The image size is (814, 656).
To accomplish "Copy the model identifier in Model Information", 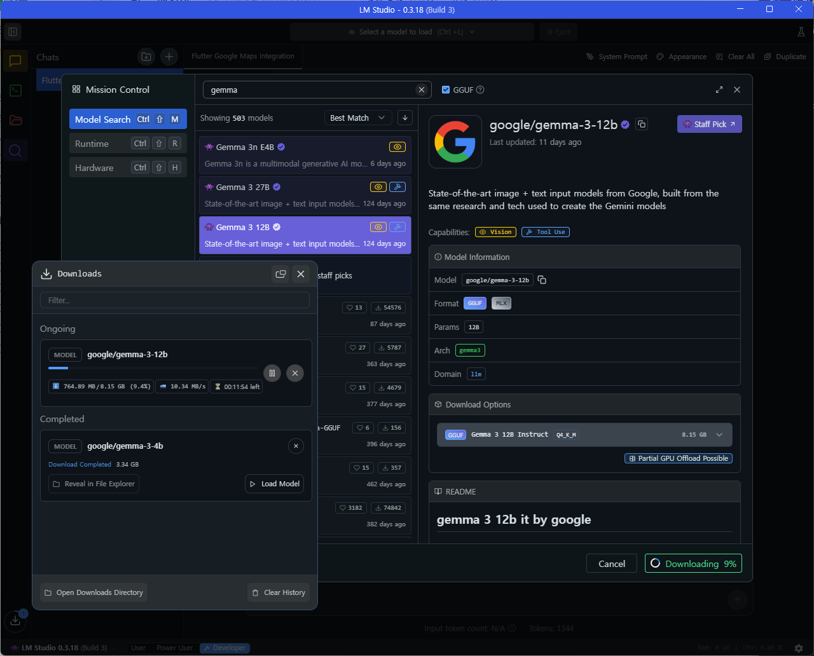I will 542,280.
